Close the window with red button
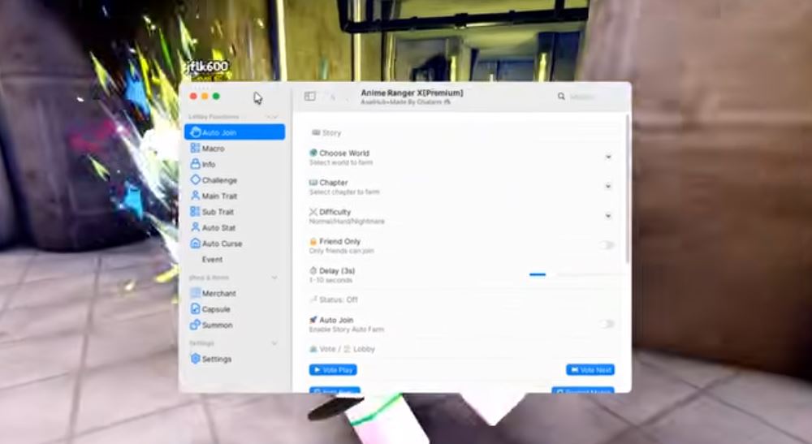Image resolution: width=812 pixels, height=444 pixels. click(193, 97)
